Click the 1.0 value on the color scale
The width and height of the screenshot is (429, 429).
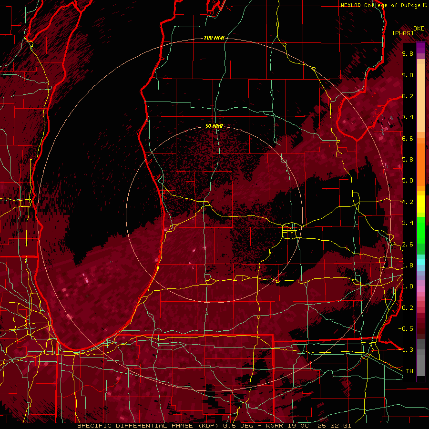click(408, 286)
